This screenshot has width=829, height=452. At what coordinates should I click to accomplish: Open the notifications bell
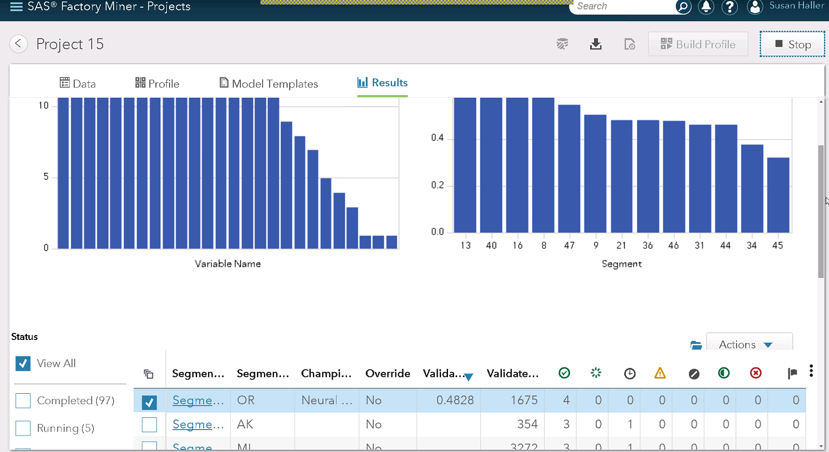coord(706,7)
